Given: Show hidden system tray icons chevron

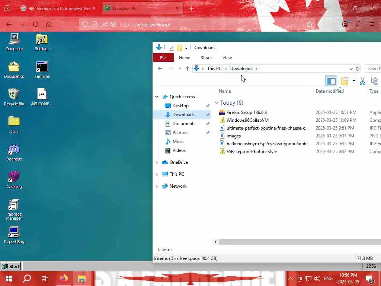Looking at the screenshot, I should click(291, 279).
